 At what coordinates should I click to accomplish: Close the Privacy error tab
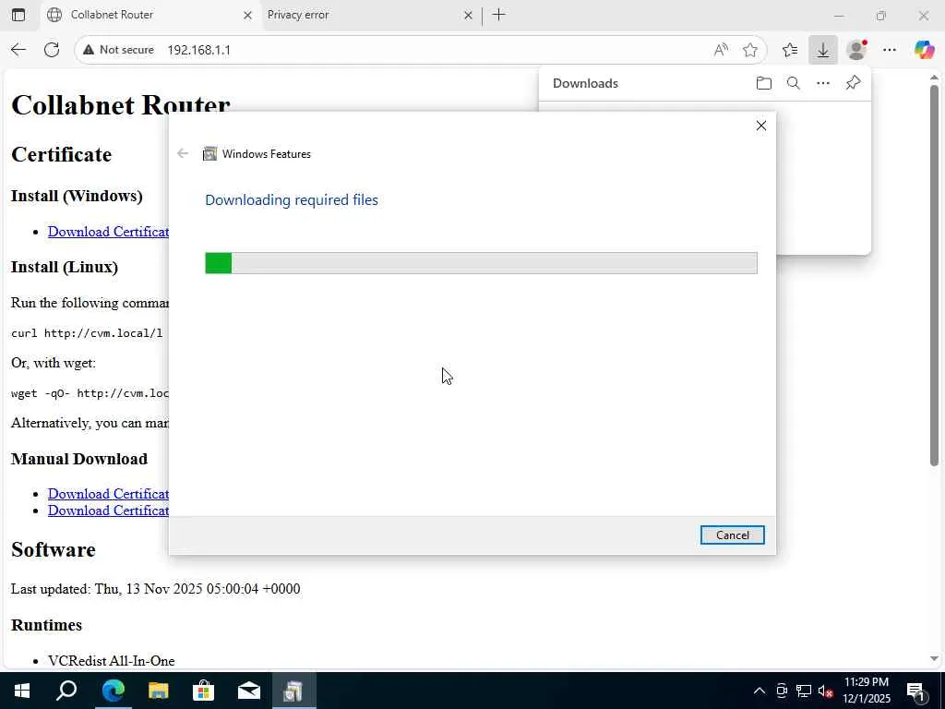(468, 15)
